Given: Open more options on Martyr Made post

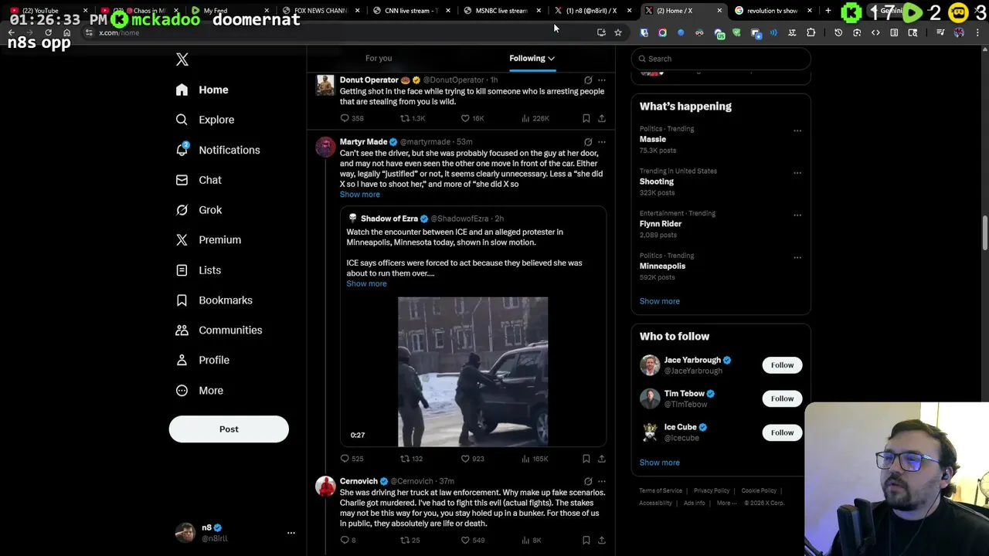Looking at the screenshot, I should coord(602,142).
